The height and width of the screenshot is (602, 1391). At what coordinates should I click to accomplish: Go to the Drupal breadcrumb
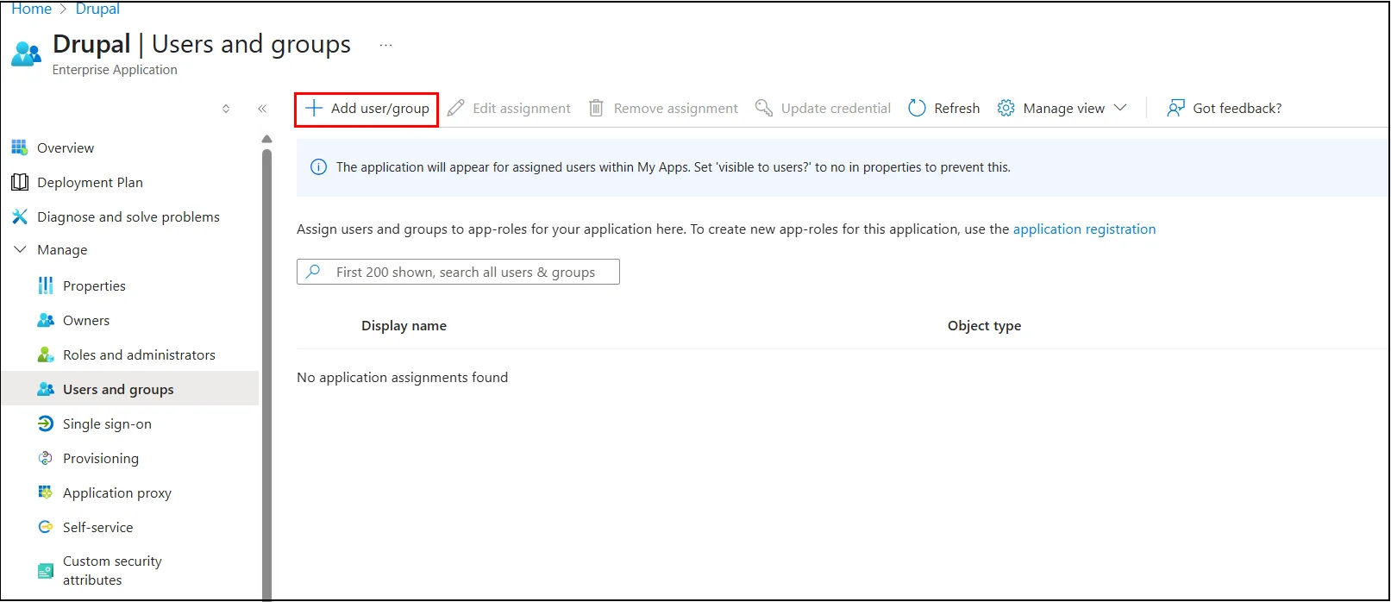click(x=97, y=9)
